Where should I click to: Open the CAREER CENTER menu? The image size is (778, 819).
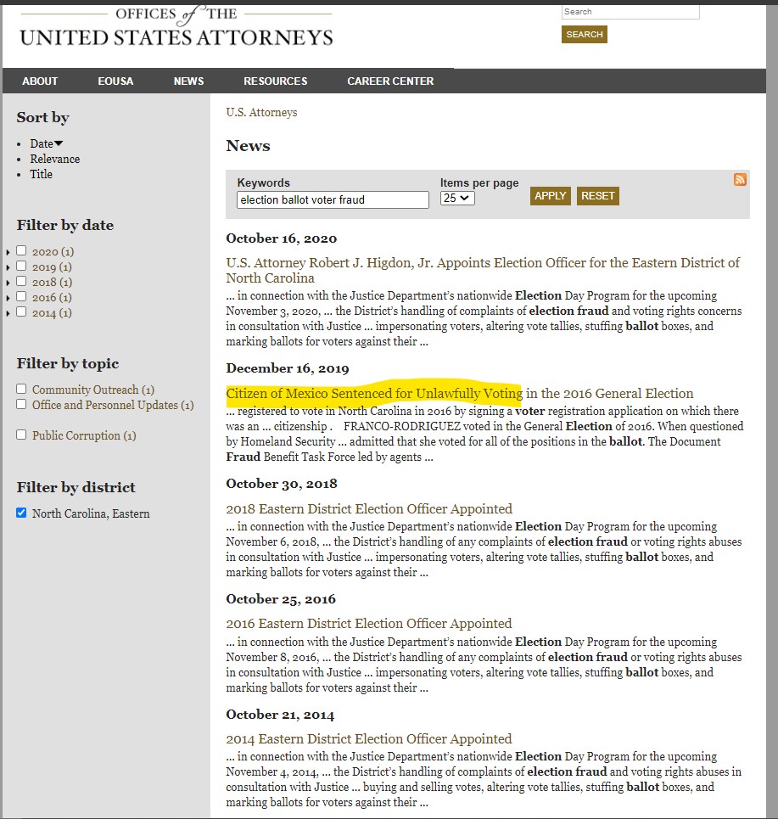(x=390, y=81)
